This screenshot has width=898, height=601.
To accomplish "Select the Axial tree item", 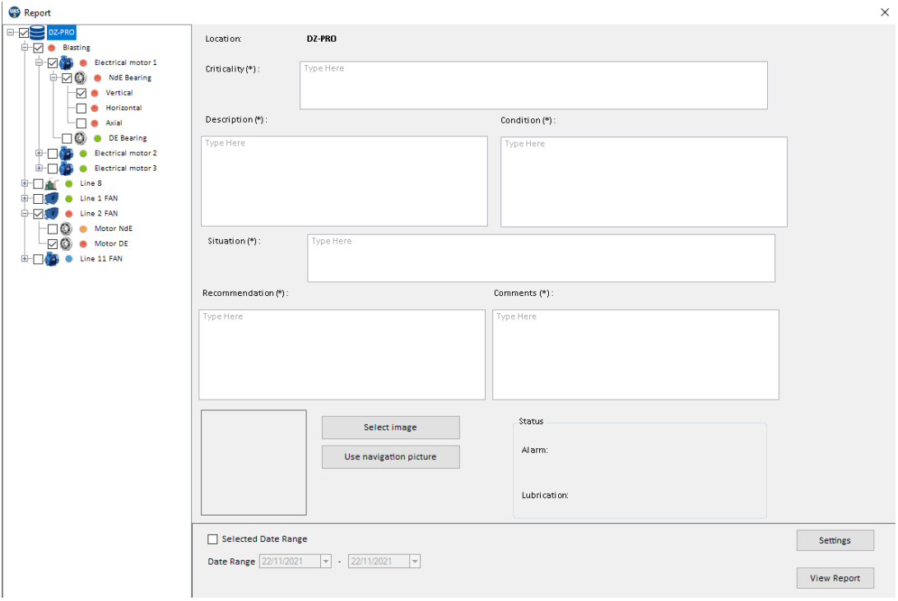I will 114,123.
